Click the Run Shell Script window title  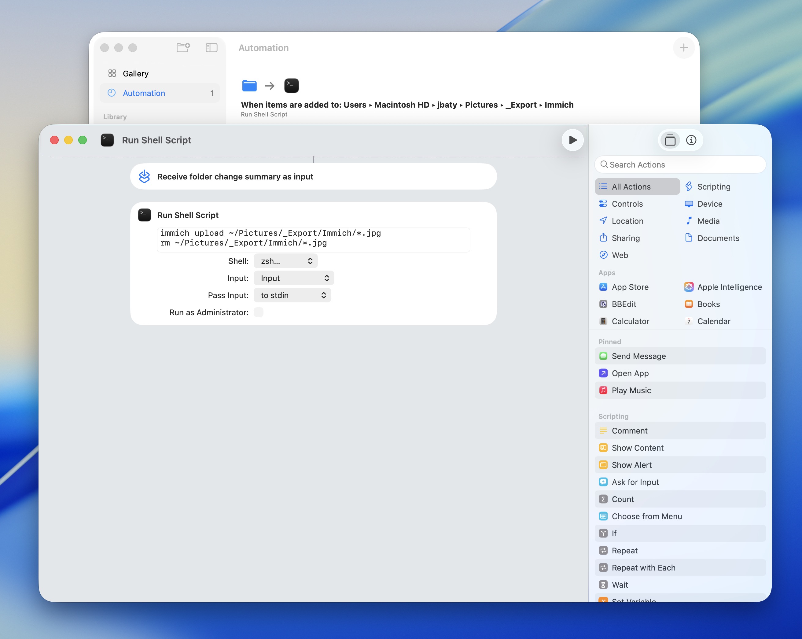[156, 140]
